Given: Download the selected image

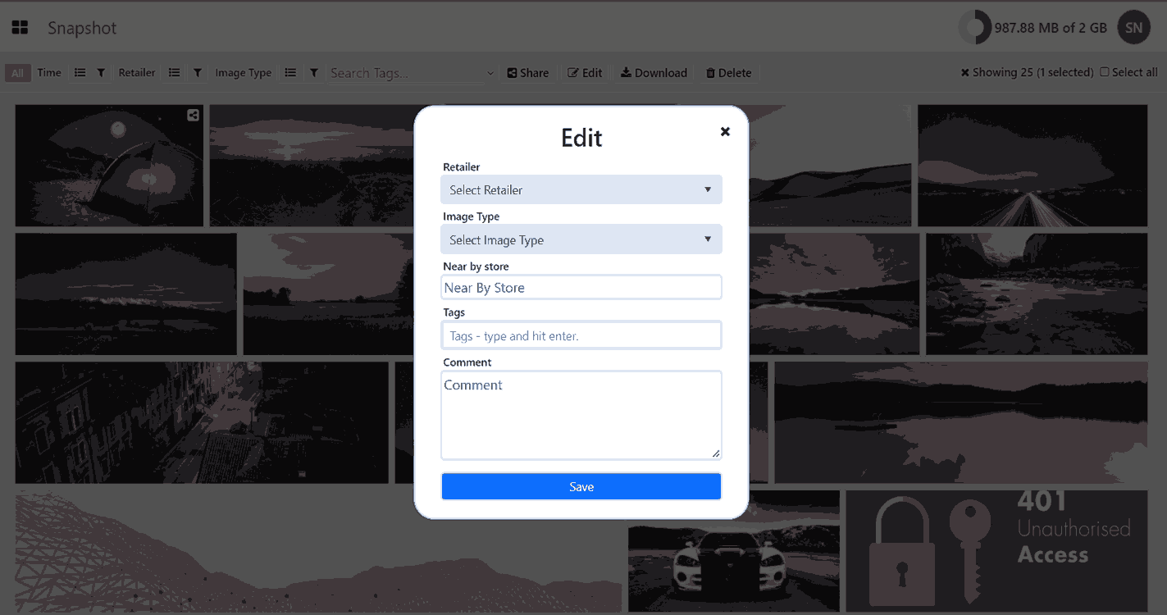Looking at the screenshot, I should coord(654,73).
